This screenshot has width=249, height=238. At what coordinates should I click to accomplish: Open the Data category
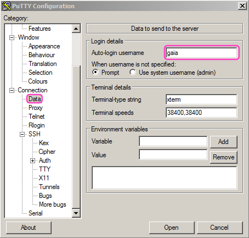(35, 99)
